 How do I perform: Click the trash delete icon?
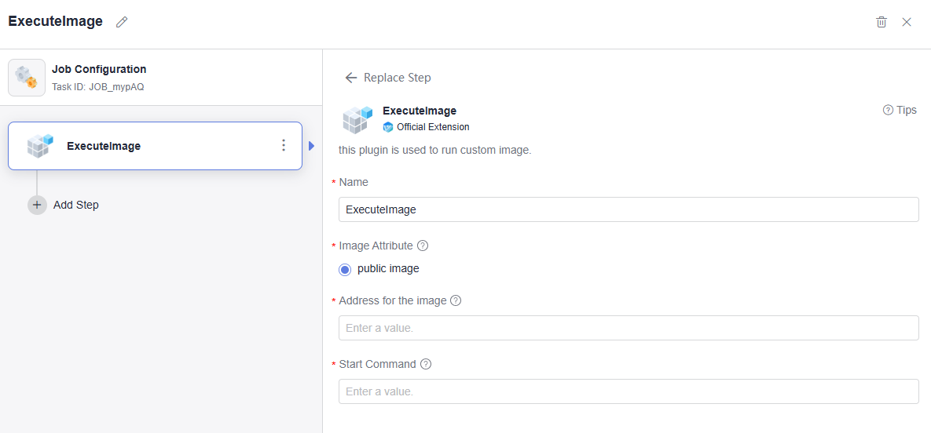[882, 22]
